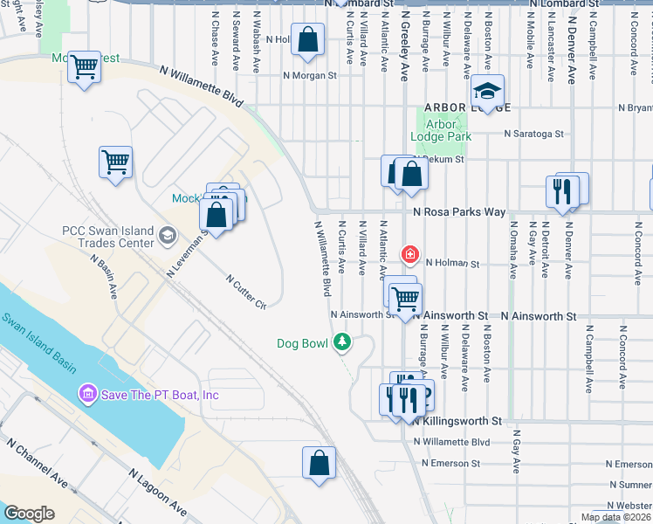Select the ARBOR LODGE neighborhood label
Screen dimensions: 653x524
pos(468,107)
